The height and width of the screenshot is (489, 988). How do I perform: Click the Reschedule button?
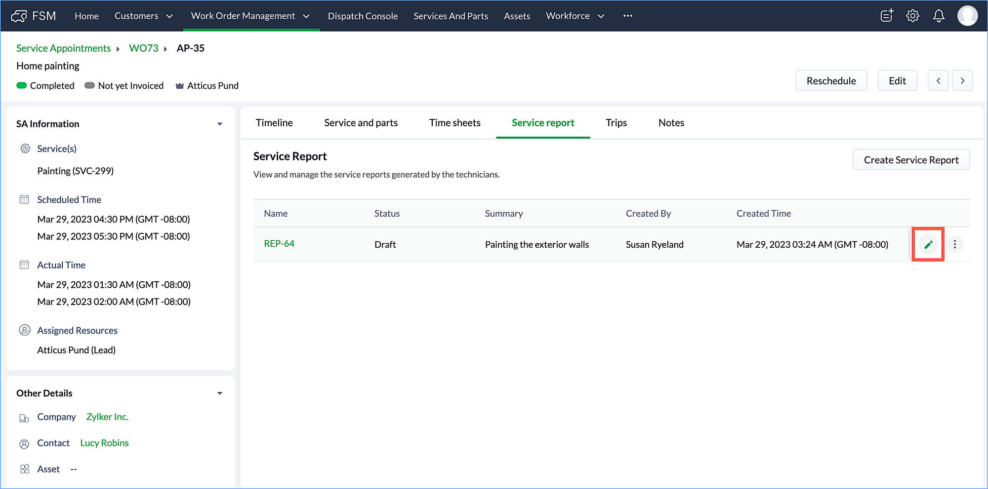(x=831, y=81)
